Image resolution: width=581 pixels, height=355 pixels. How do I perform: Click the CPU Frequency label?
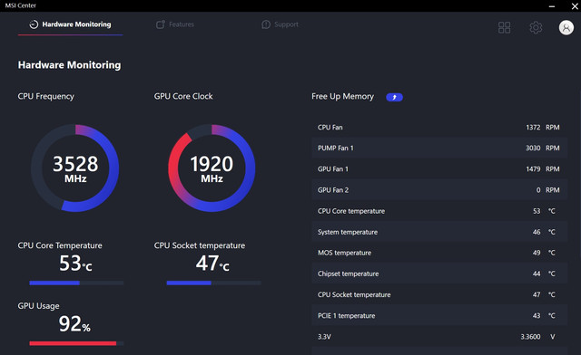coord(46,97)
